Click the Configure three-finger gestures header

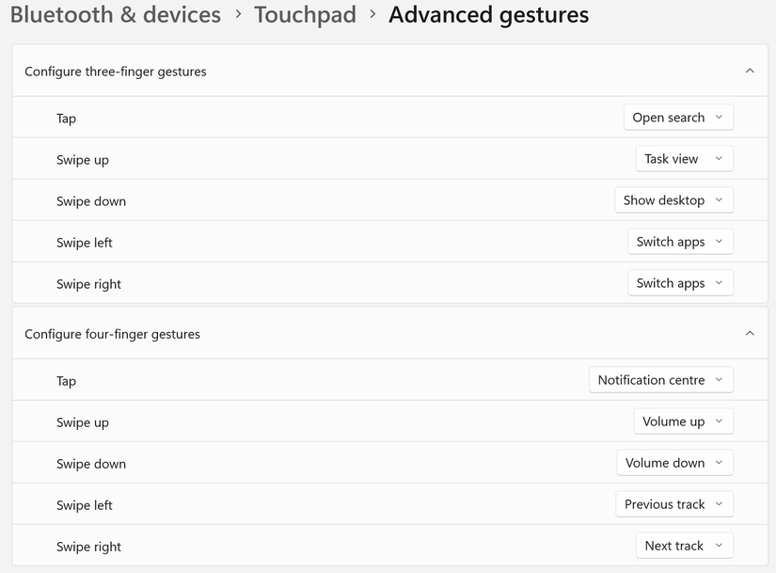pyautogui.click(x=116, y=72)
